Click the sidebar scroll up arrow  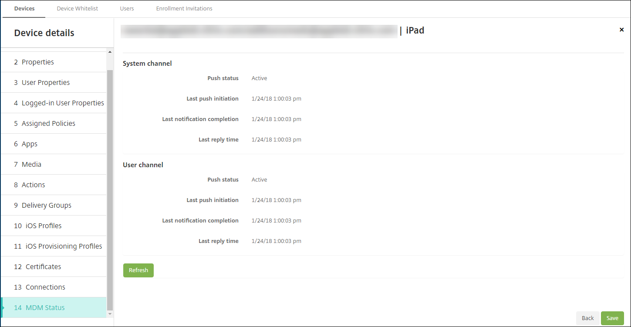coord(110,52)
